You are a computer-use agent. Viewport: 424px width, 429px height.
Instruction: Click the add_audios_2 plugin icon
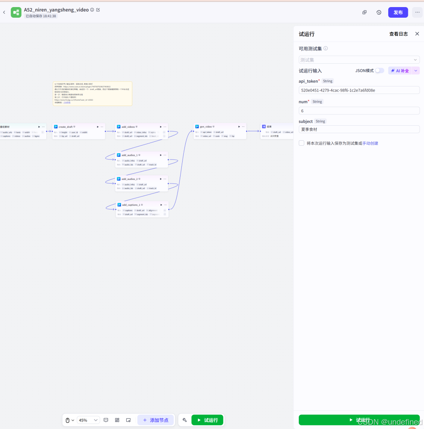click(x=119, y=179)
